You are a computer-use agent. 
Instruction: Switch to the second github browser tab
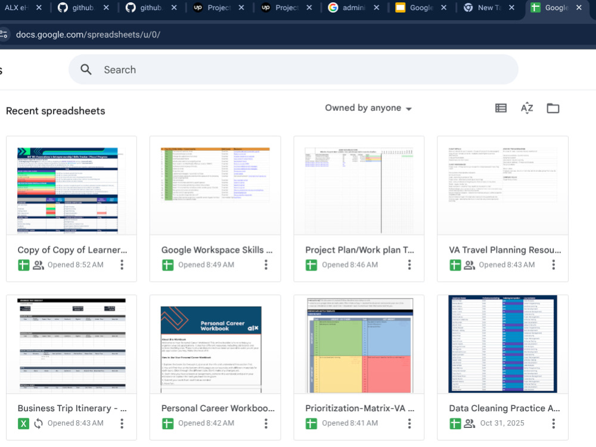[151, 8]
